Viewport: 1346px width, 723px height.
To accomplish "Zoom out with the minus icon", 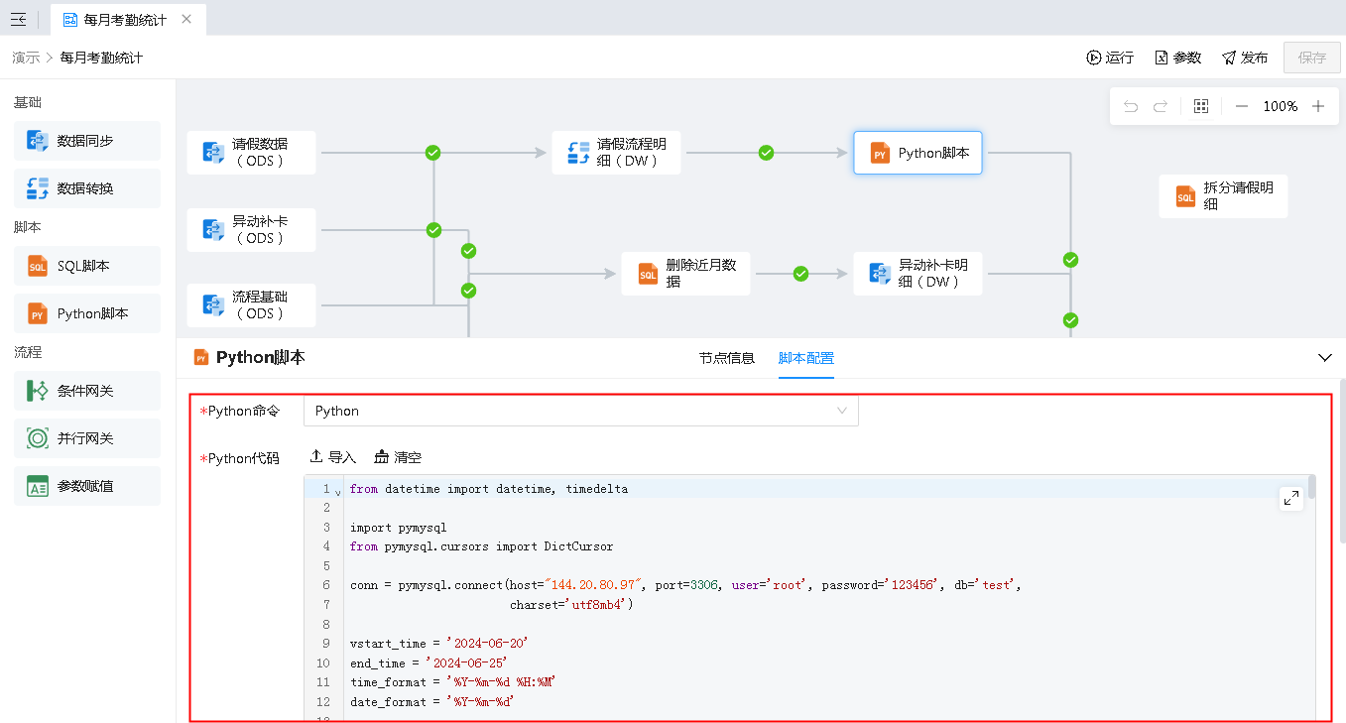I will click(x=1242, y=107).
